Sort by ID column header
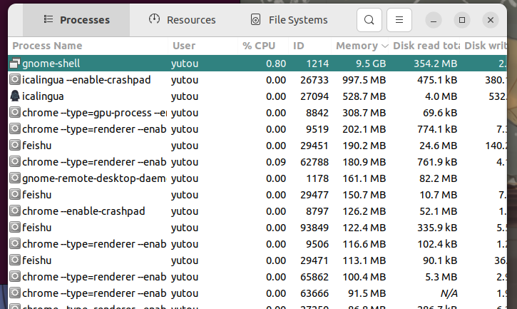517x309 pixels. pyautogui.click(x=310, y=46)
